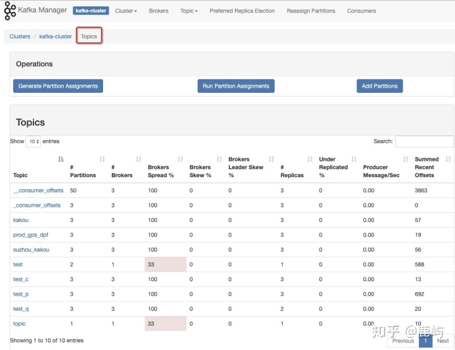Open the kakou topic link
This screenshot has height=350, width=455.
21,220
